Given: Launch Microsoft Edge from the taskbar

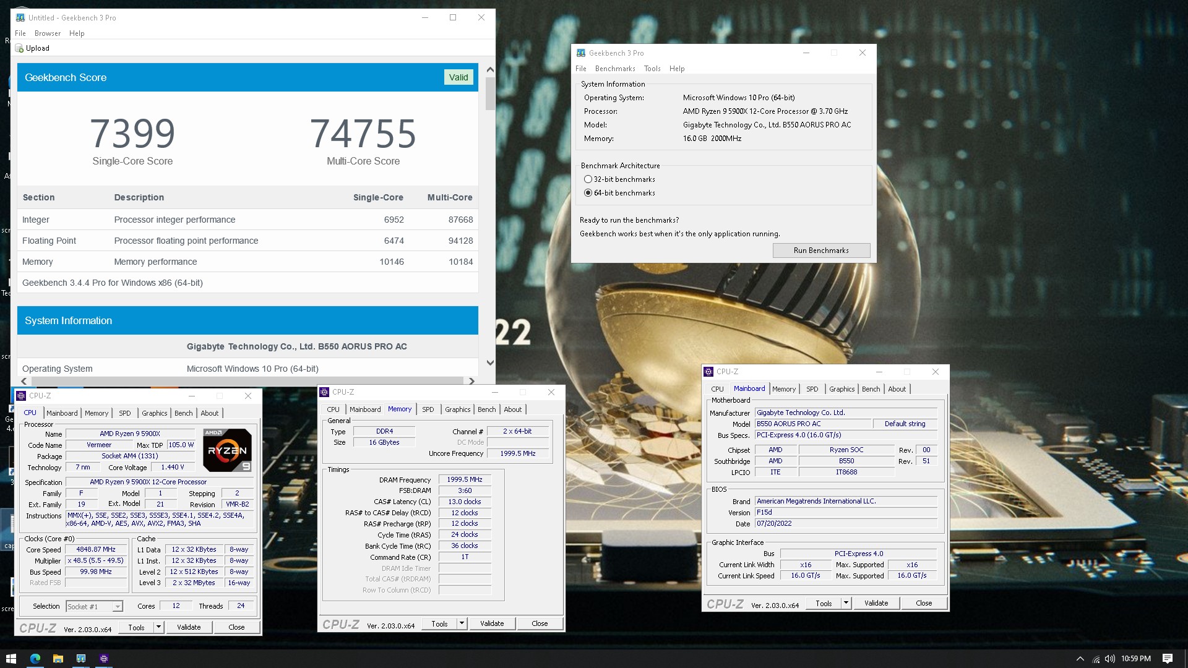Looking at the screenshot, I should point(35,659).
